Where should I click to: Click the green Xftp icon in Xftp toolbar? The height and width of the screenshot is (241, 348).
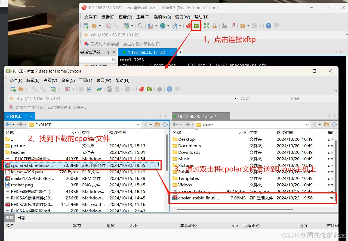pyautogui.click(x=149, y=89)
